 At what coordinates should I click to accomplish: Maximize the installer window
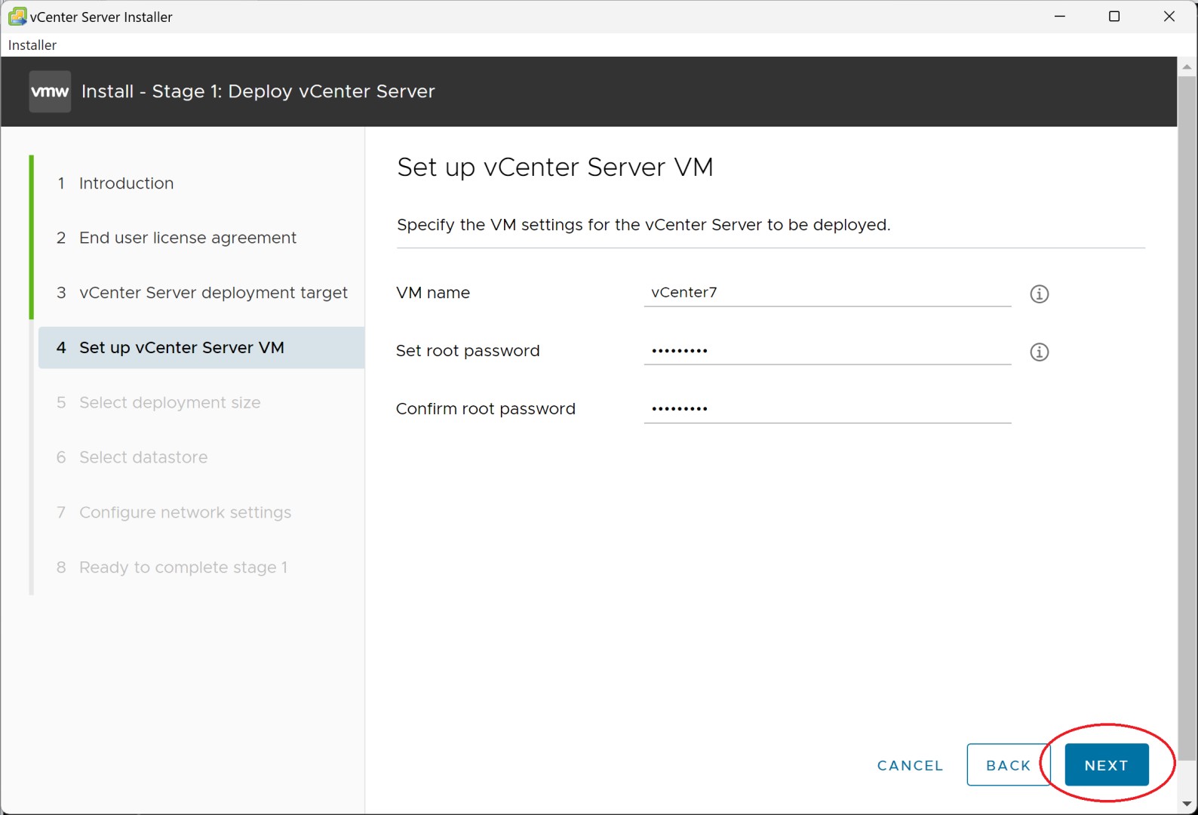(x=1114, y=16)
